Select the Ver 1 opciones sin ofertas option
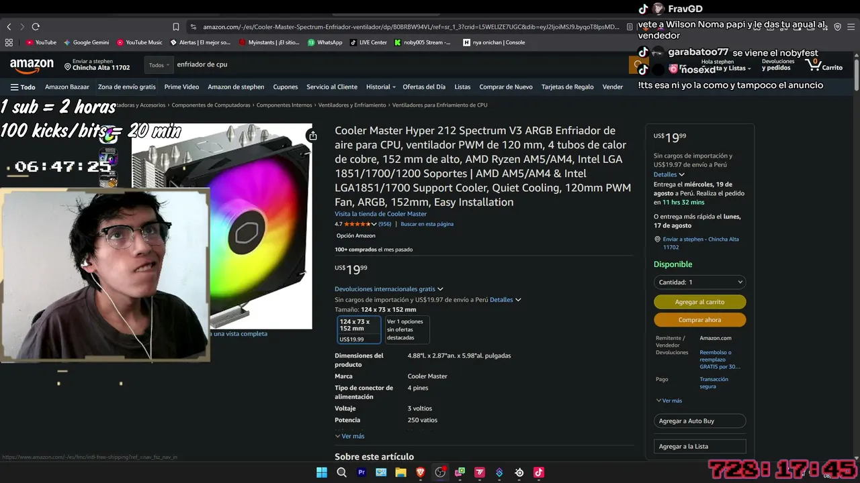860x483 pixels. click(x=406, y=329)
